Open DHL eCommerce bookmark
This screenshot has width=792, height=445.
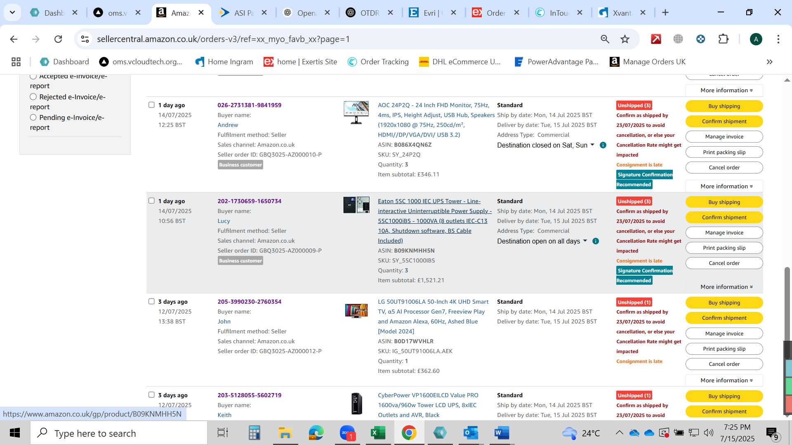click(460, 62)
